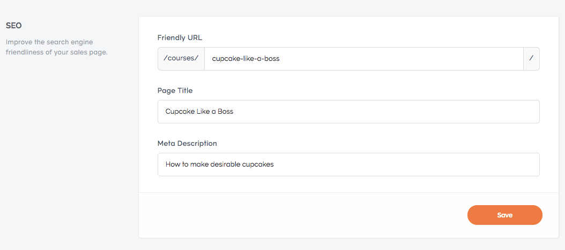Image resolution: width=565 pixels, height=250 pixels.
Task: Click the SEO section description paragraph
Action: point(57,47)
